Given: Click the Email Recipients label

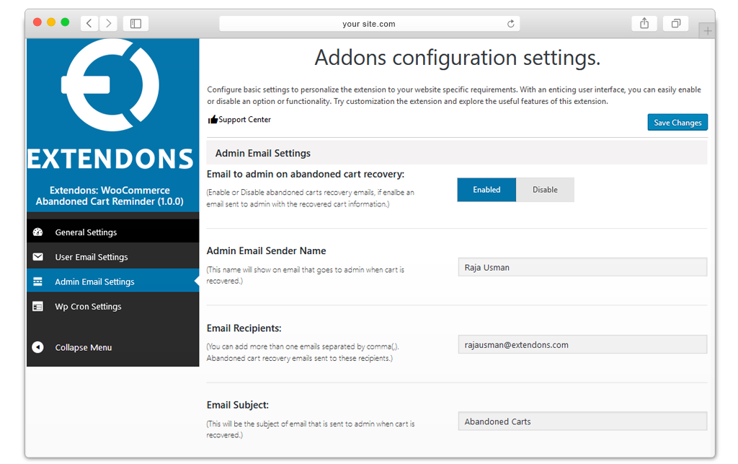Looking at the screenshot, I should tap(244, 328).
